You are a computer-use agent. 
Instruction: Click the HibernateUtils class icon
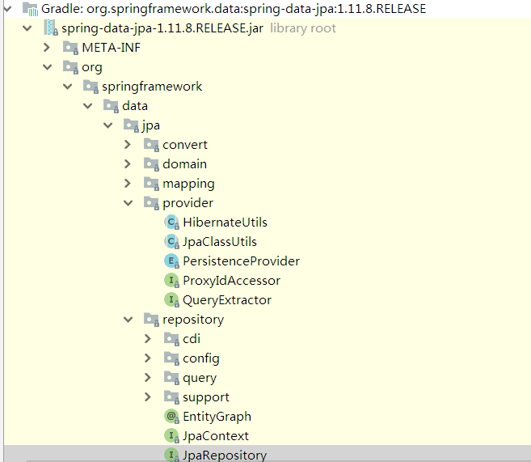pos(171,223)
